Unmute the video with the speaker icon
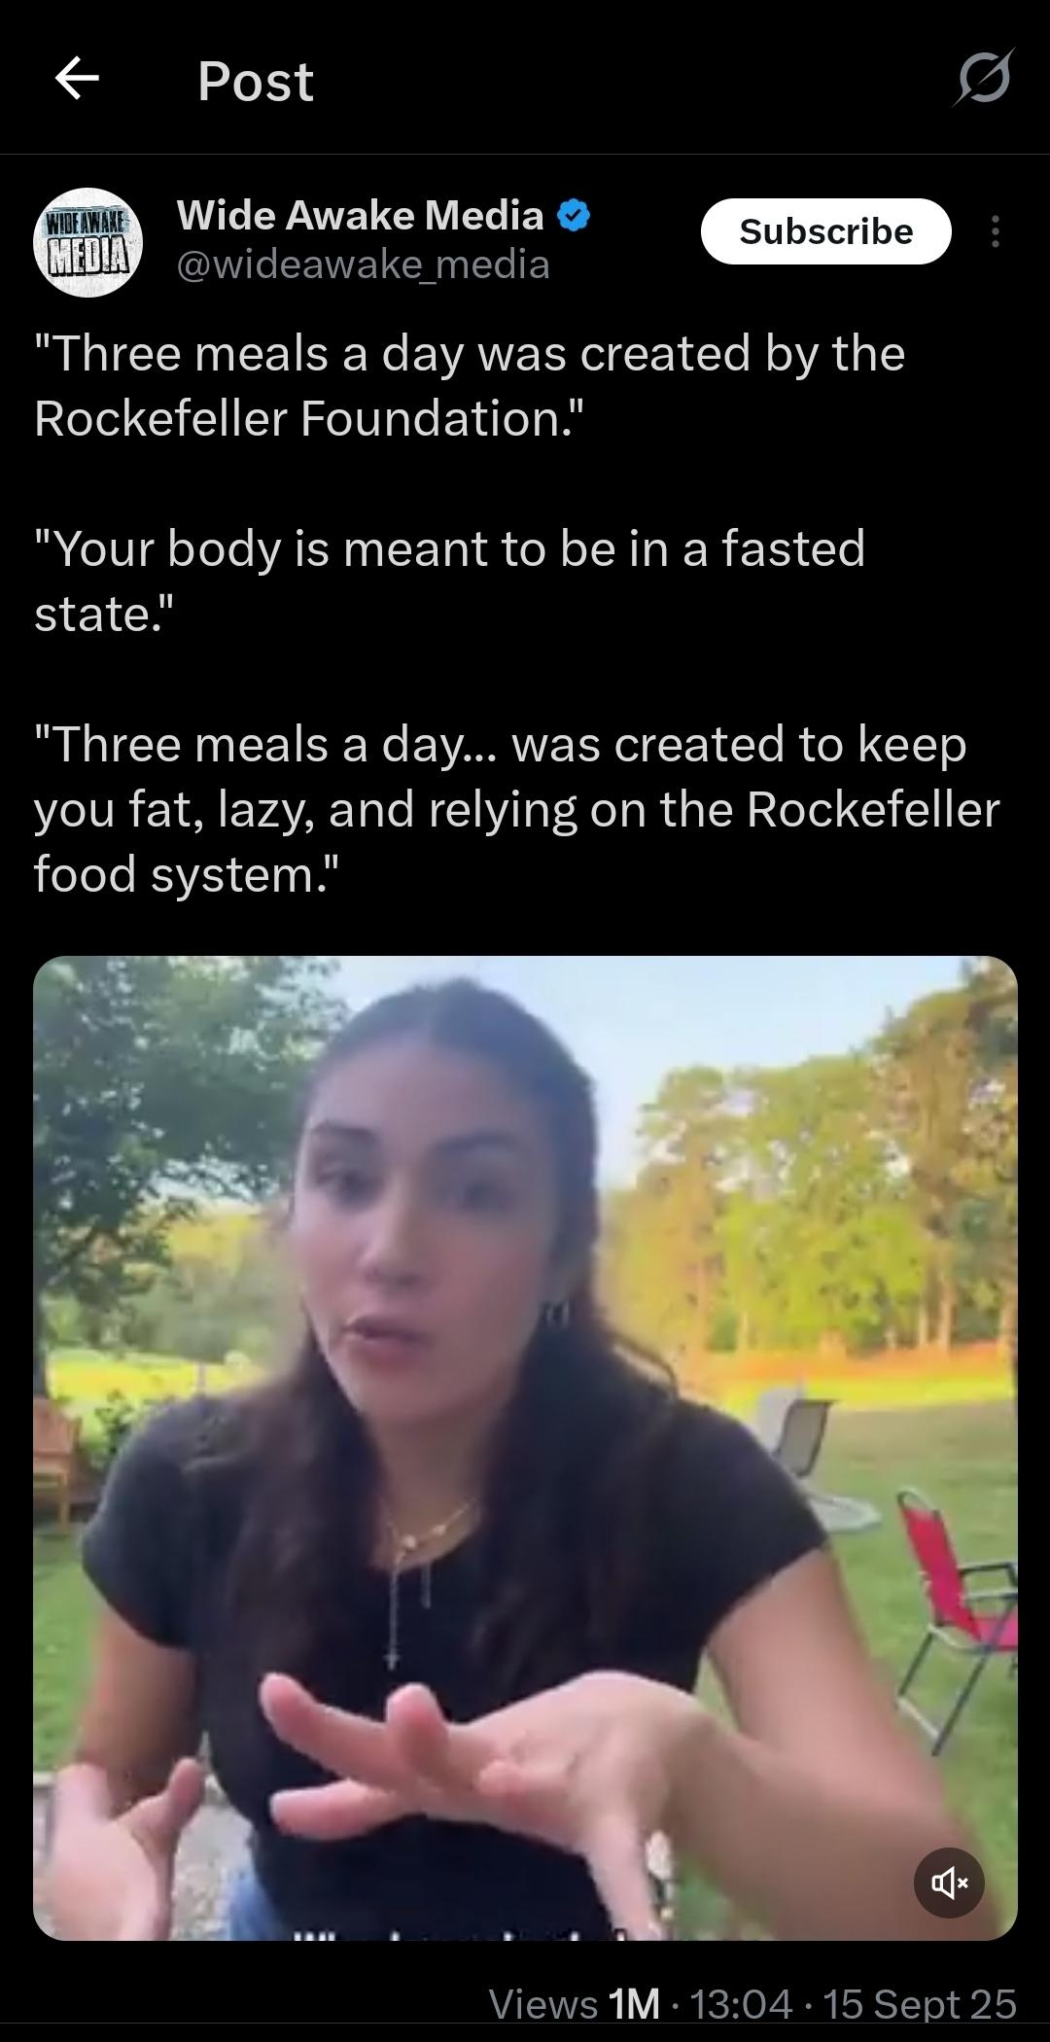This screenshot has height=2042, width=1050. click(949, 1883)
